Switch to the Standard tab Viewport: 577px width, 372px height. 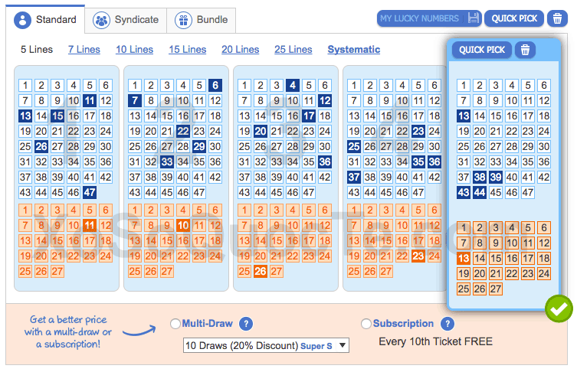(x=48, y=20)
